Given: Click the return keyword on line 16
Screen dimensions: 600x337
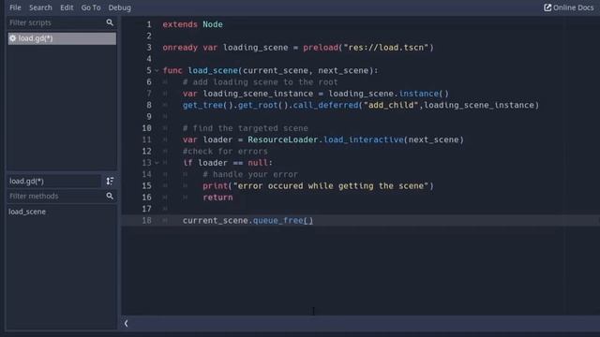Looking at the screenshot, I should tap(217, 198).
